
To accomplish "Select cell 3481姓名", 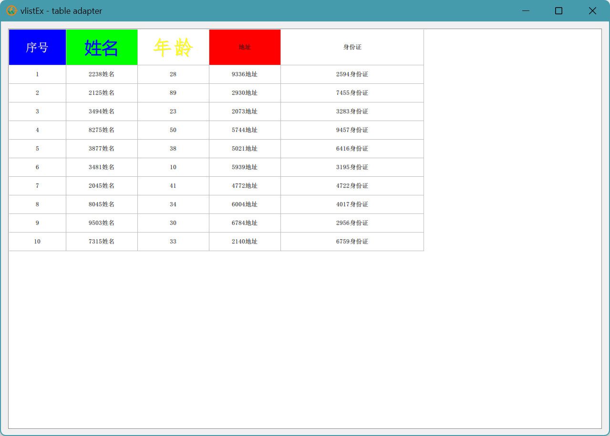I will coord(102,167).
